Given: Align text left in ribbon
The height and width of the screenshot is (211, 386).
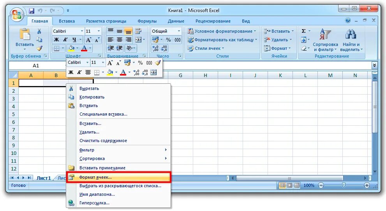Looking at the screenshot, I should pos(111,40).
